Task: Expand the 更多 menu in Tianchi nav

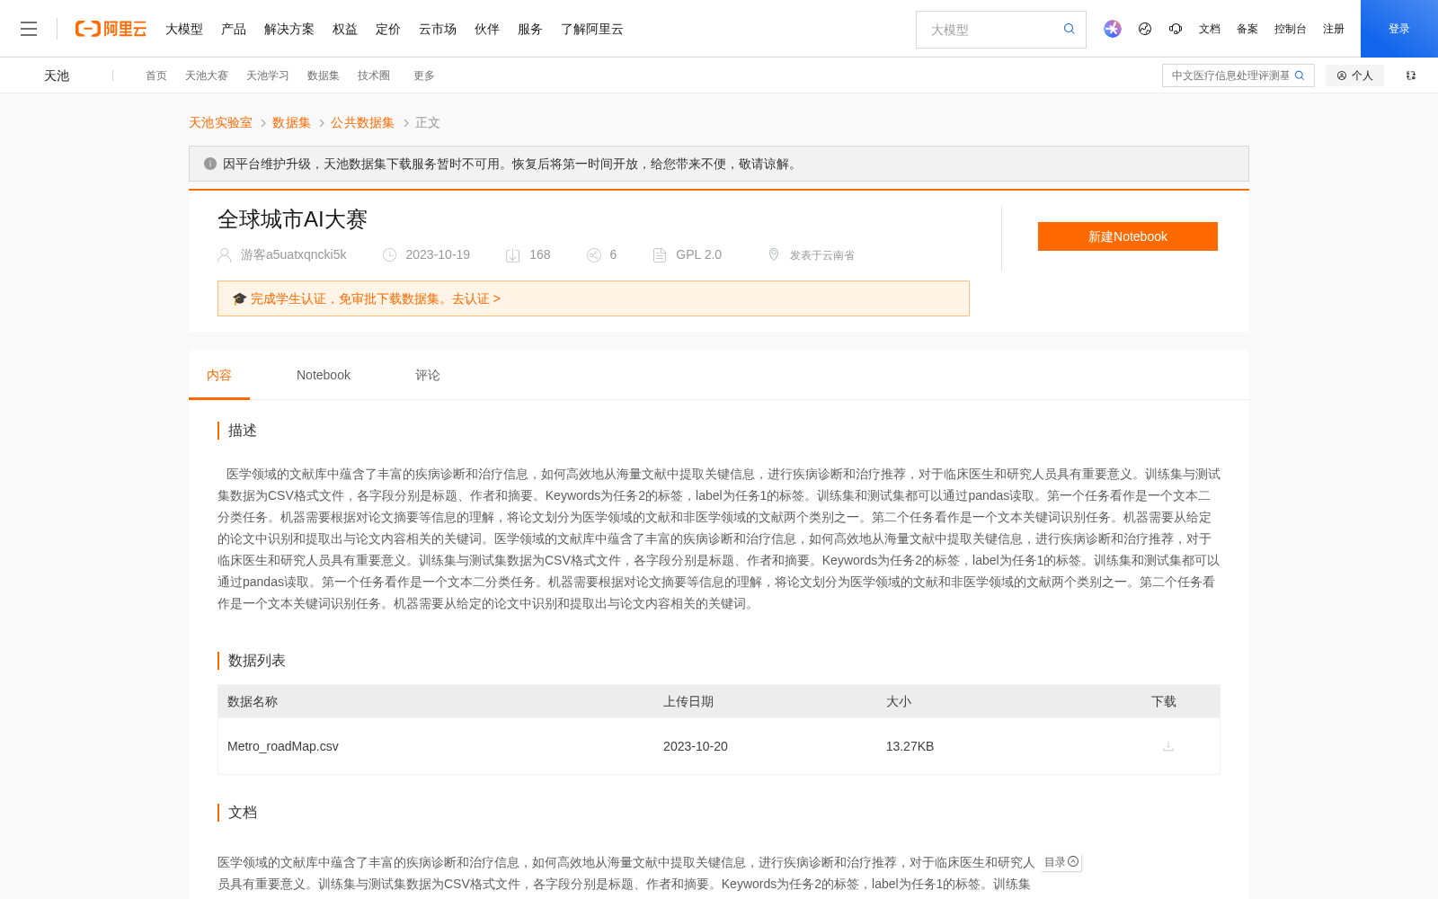Action: [x=424, y=76]
